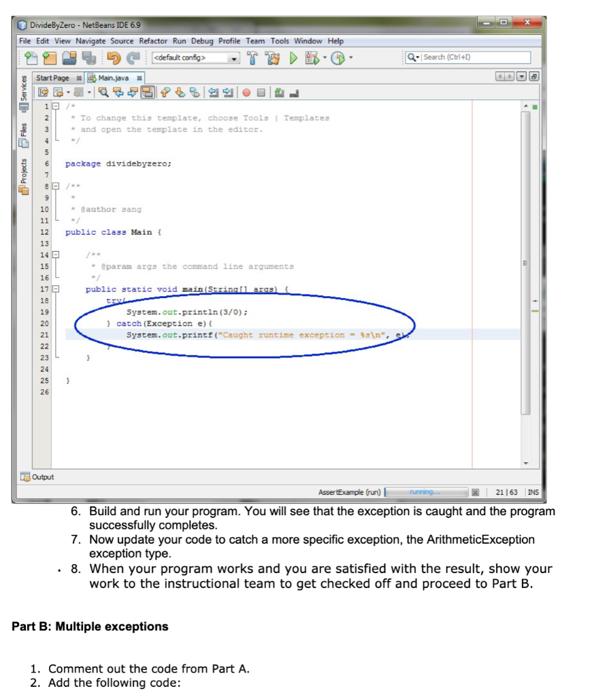Open the Refactor menu
The image size is (592, 697).
tap(152, 41)
